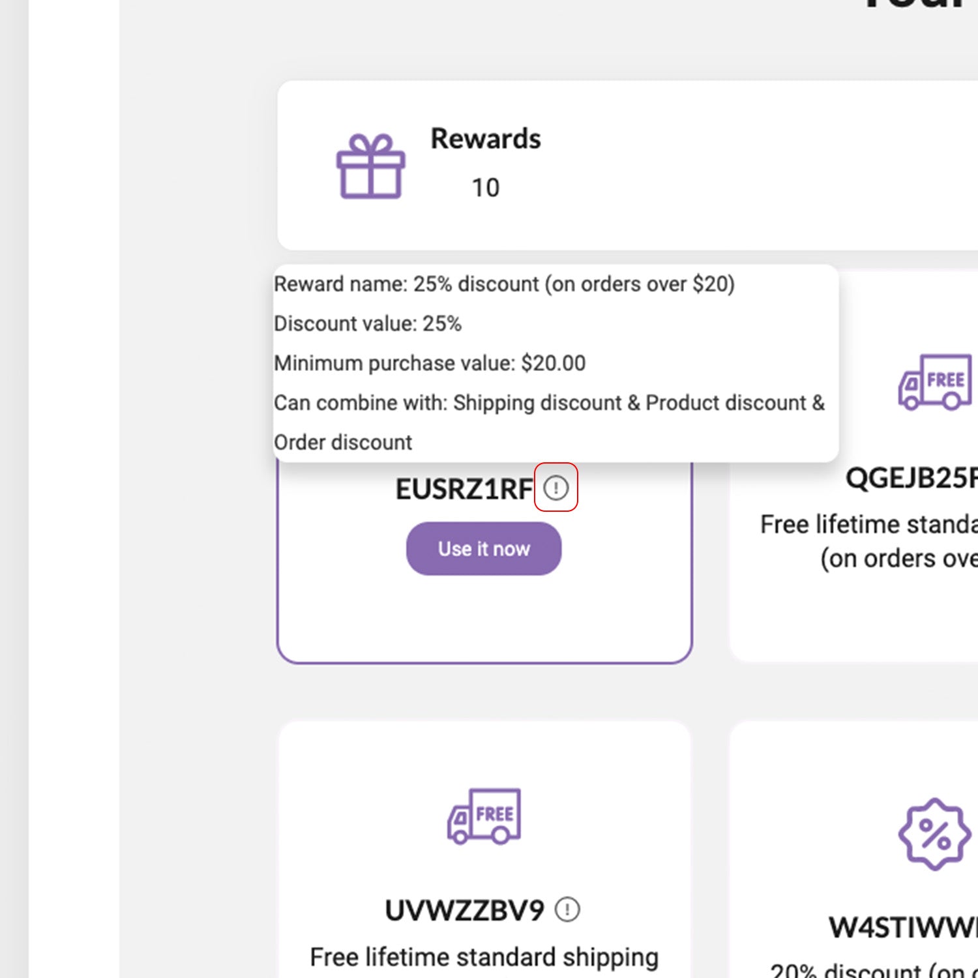Click Free lifetime standard shipping text under UVWZZBV9
Screen dimensions: 978x978
[484, 957]
